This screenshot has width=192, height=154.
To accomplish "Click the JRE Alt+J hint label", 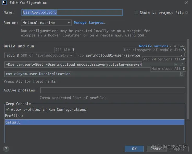I will pos(65,50).
